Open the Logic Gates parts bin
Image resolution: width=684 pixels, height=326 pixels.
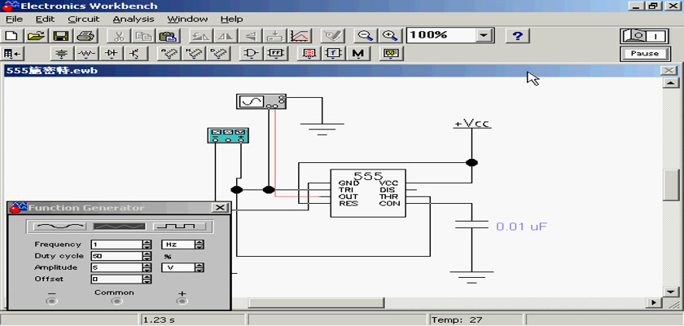tap(252, 54)
